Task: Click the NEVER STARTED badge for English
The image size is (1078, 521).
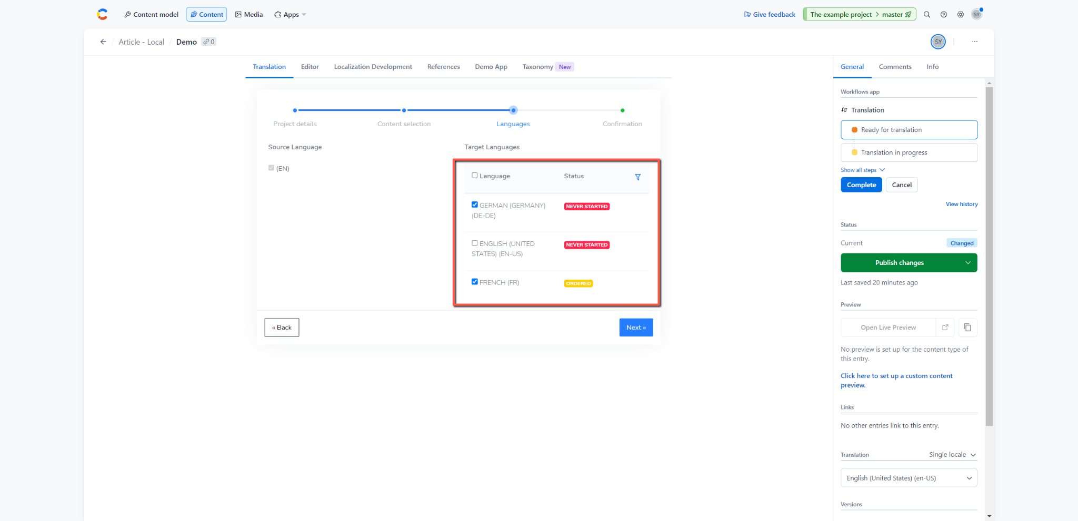Action: click(x=586, y=245)
